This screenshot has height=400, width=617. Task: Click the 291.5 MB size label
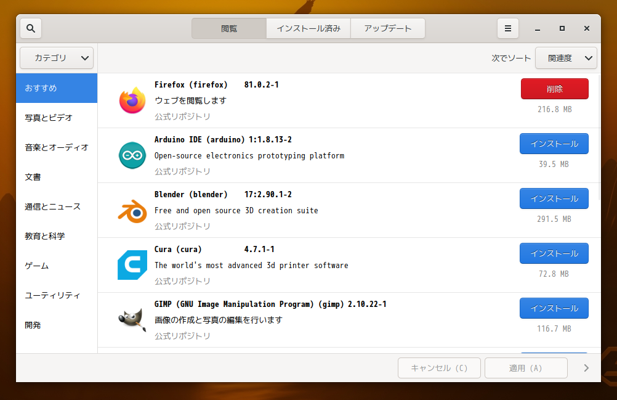pos(554,219)
